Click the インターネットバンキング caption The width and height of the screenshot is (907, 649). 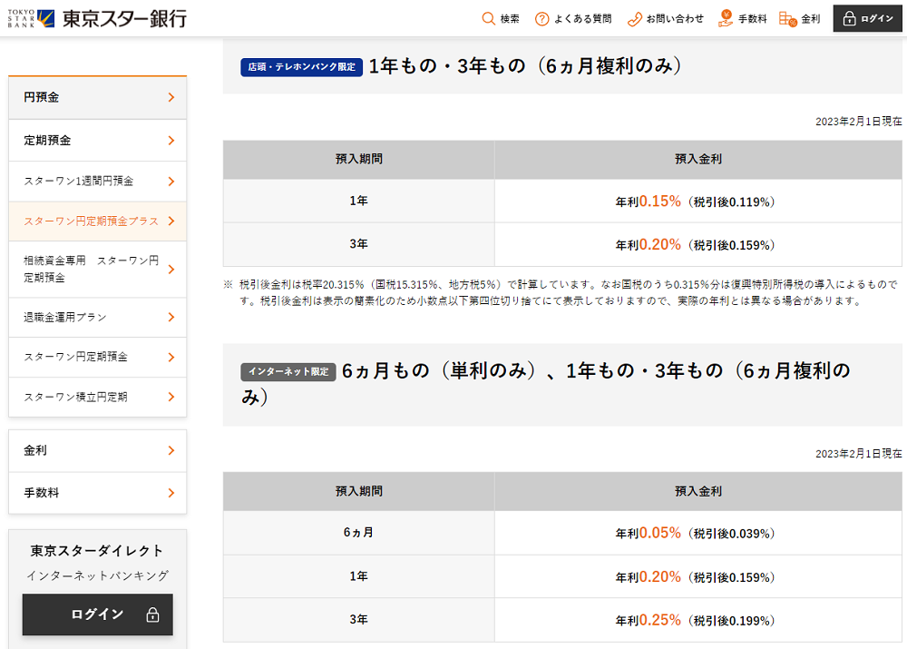click(x=98, y=575)
